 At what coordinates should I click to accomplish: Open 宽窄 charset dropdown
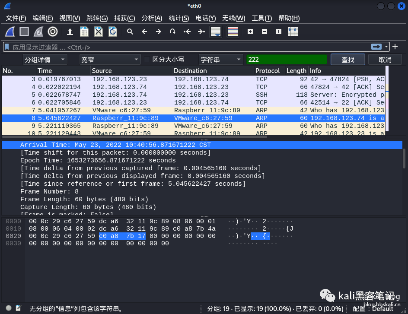(x=110, y=60)
